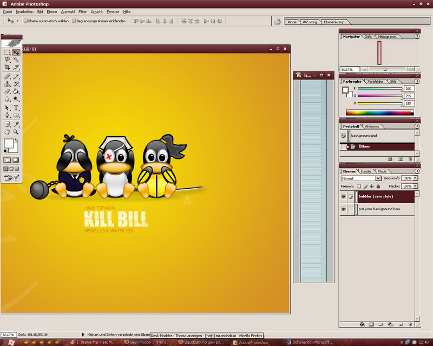Viewport: 433px width, 346px height.
Task: Click the Navigator zoom-in mountains button
Action: (x=411, y=69)
